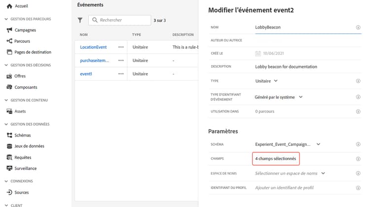This screenshot has width=370, height=207.
Task: Open more actions for LocationEvent
Action: pos(121,47)
